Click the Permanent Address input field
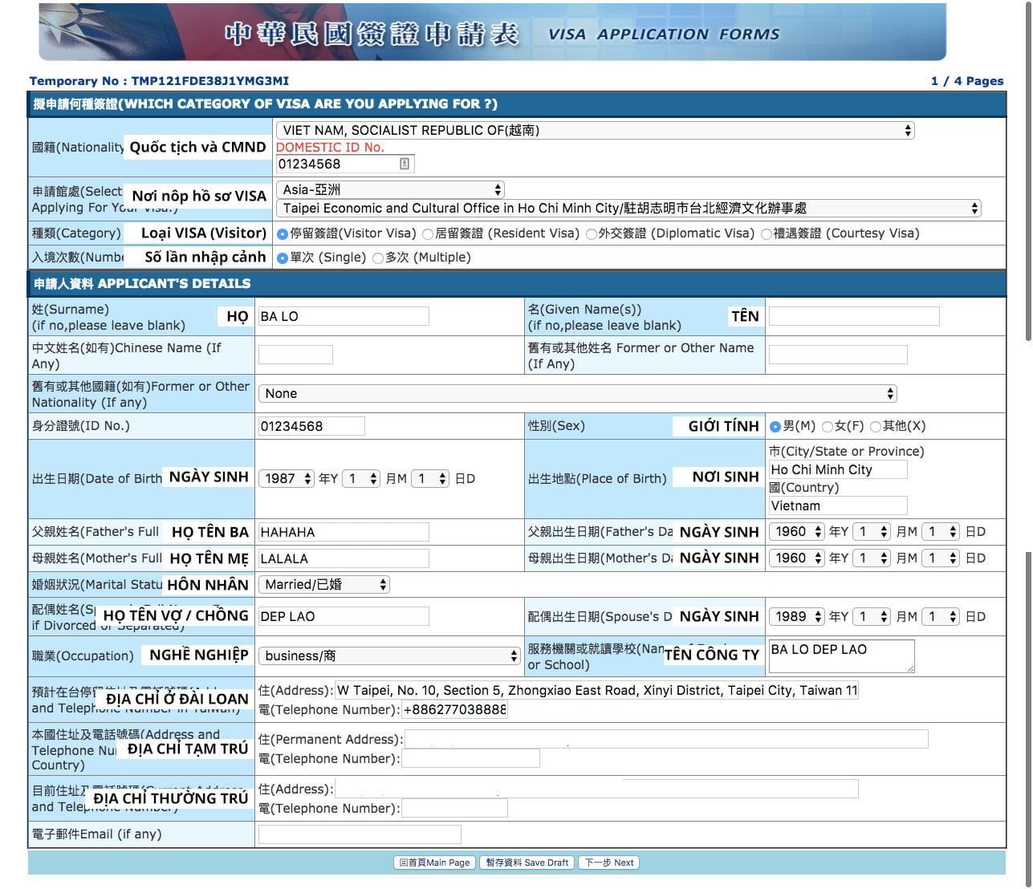 pos(666,739)
